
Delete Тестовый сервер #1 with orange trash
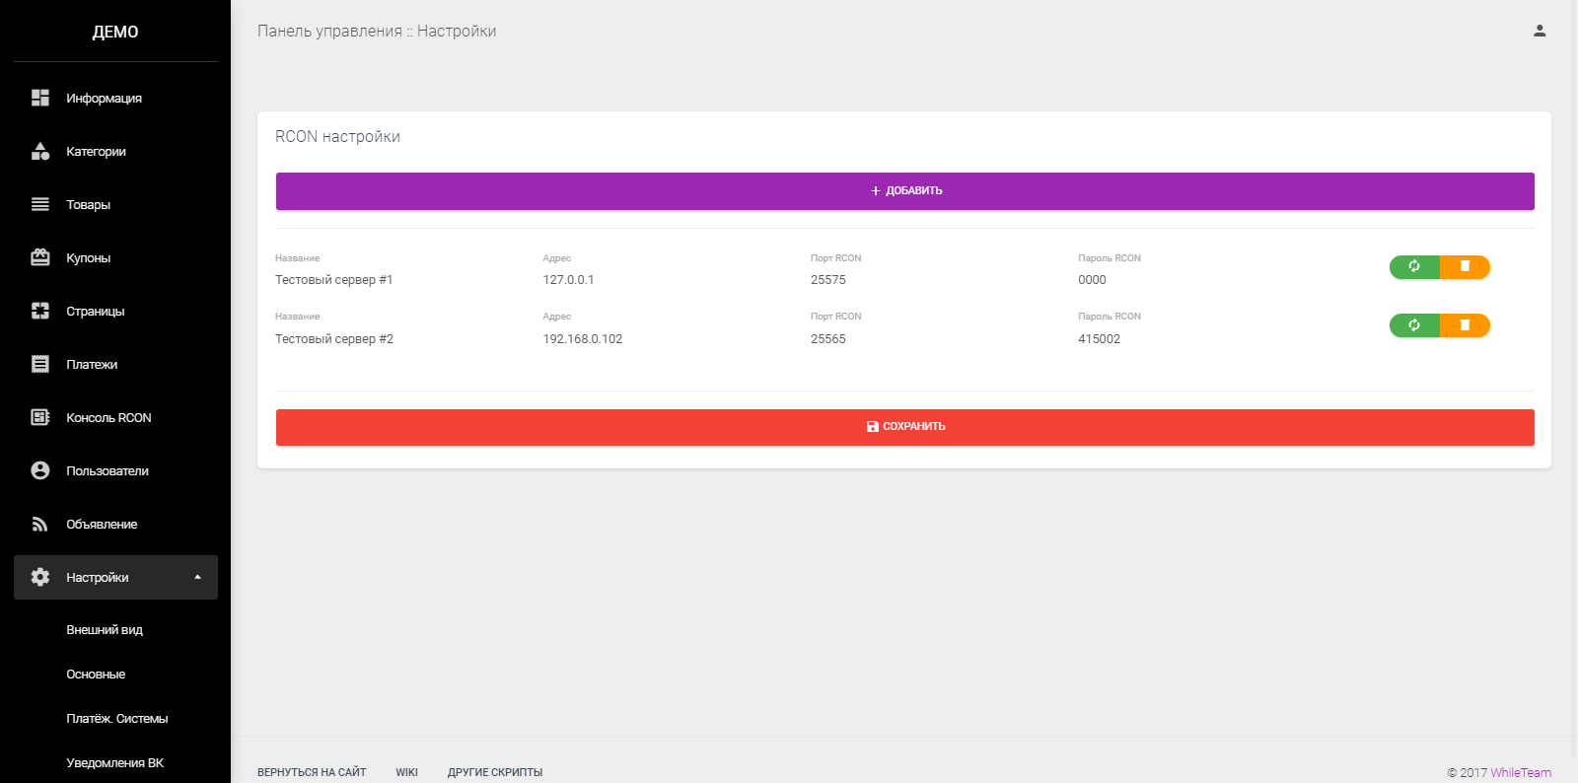click(x=1465, y=266)
